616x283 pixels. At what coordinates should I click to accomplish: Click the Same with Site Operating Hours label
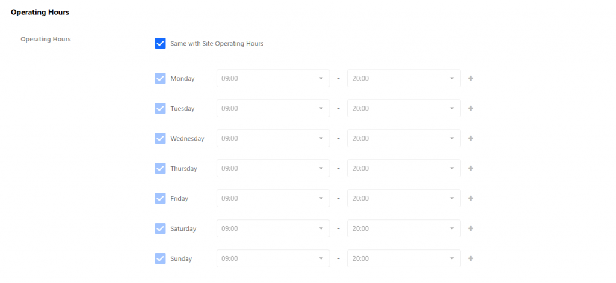217,44
